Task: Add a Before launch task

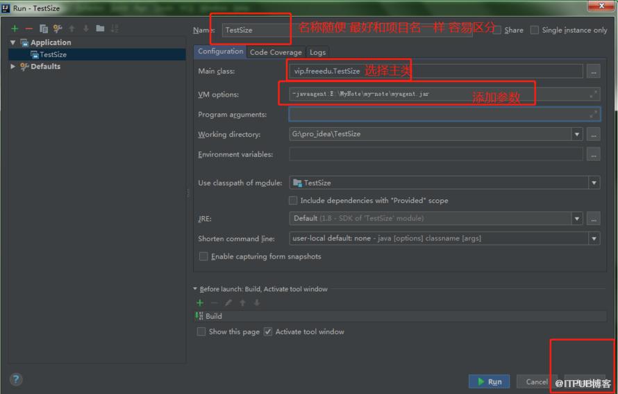Action: point(200,302)
